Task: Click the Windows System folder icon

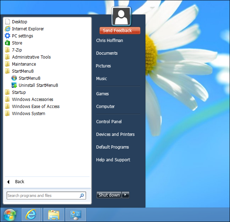Action: click(x=7, y=113)
